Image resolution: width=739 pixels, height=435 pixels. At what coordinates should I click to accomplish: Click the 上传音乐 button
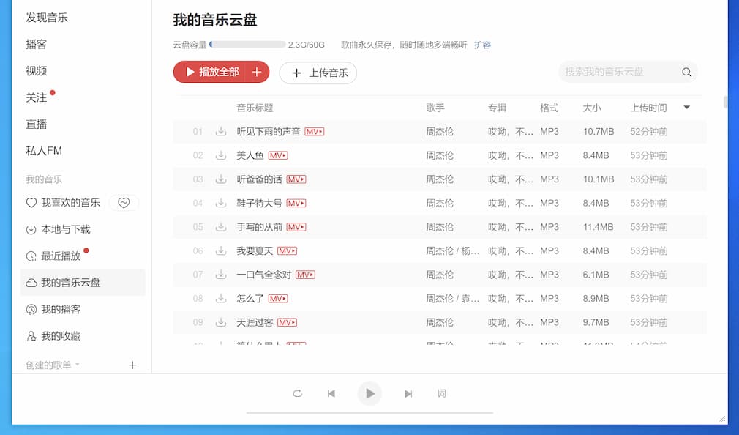coord(318,72)
